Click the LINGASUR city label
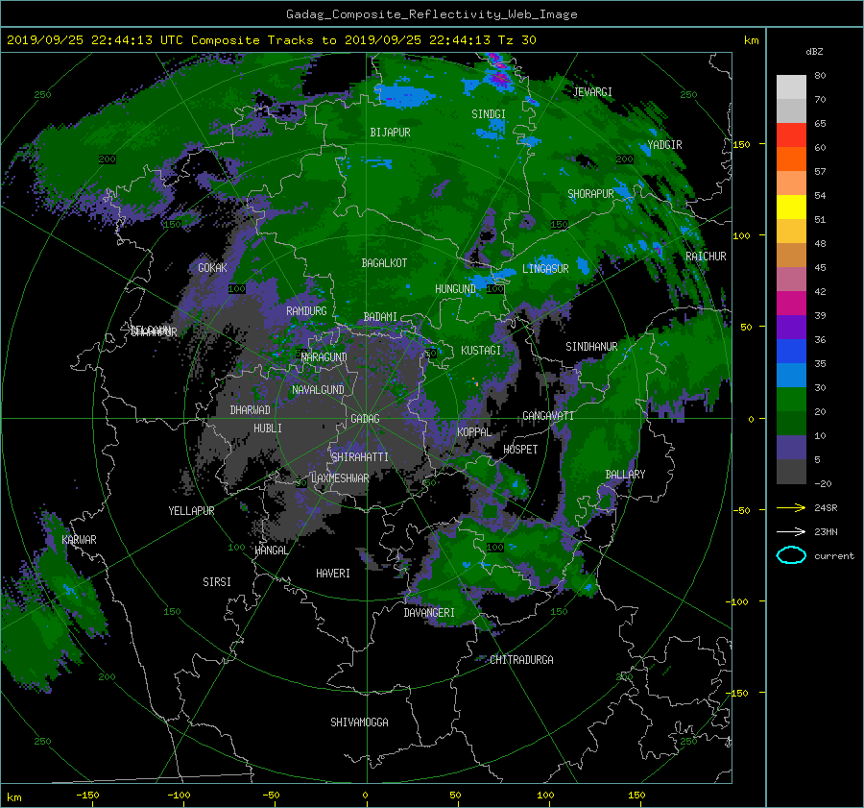This screenshot has height=808, width=864. point(545,269)
